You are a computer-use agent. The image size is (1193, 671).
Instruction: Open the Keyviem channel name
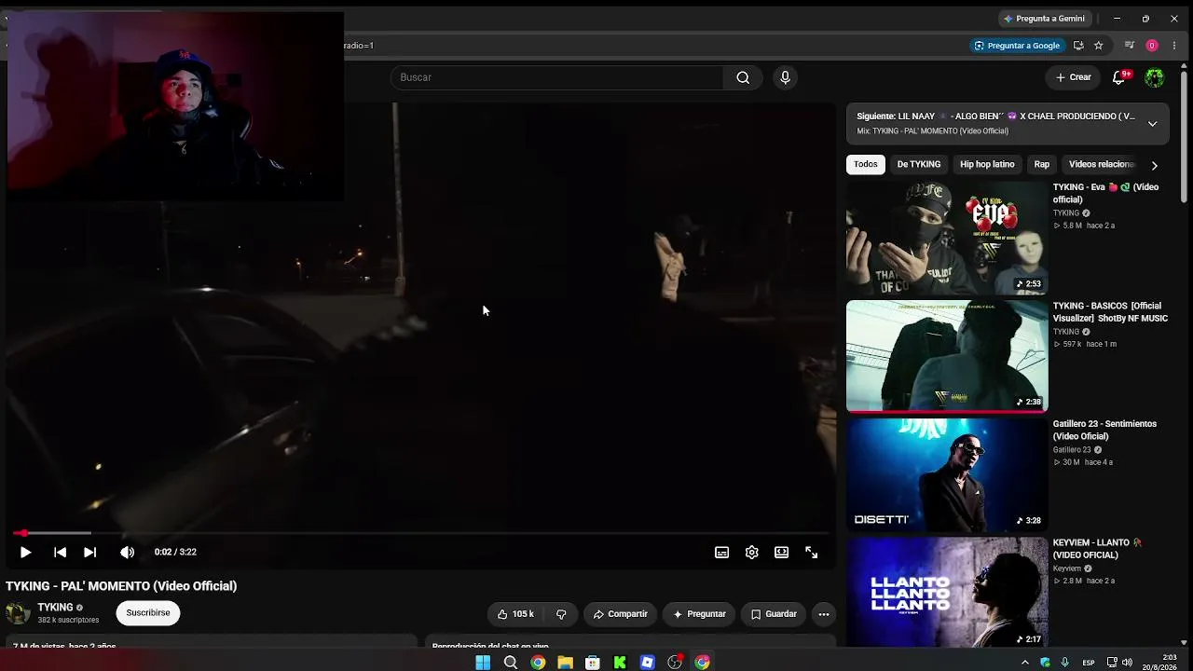(1067, 568)
